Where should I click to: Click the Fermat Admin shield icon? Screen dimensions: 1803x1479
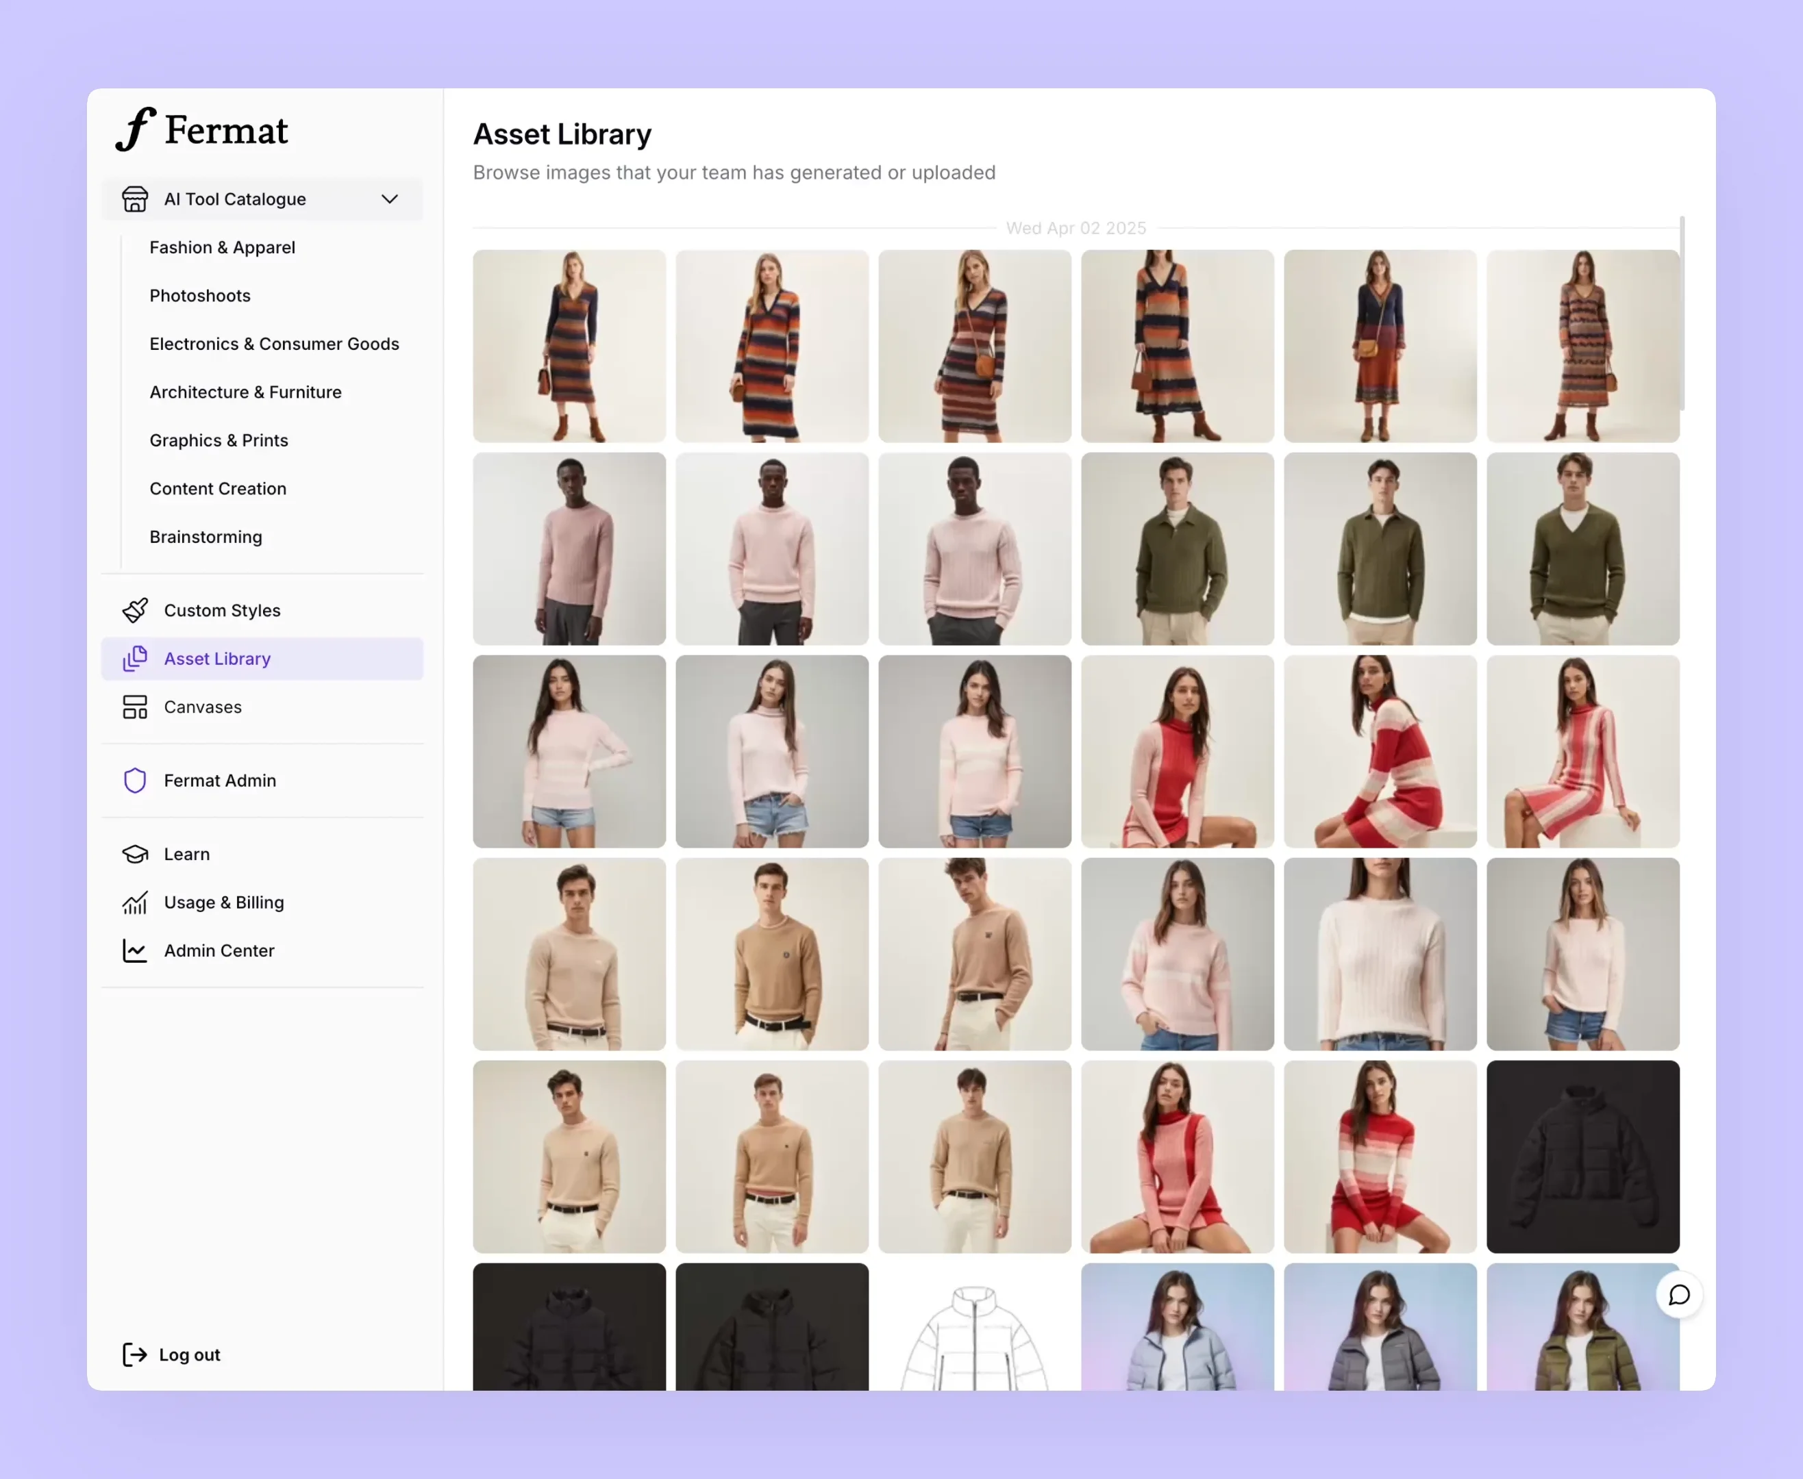[135, 781]
